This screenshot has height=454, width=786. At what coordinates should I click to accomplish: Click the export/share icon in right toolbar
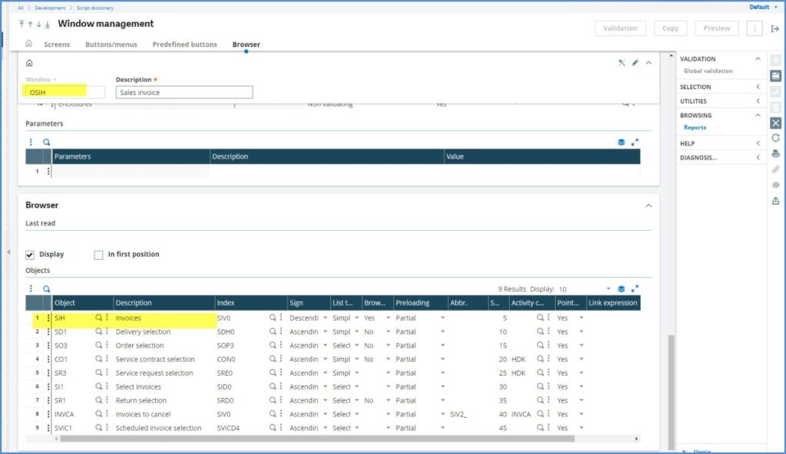(x=775, y=201)
